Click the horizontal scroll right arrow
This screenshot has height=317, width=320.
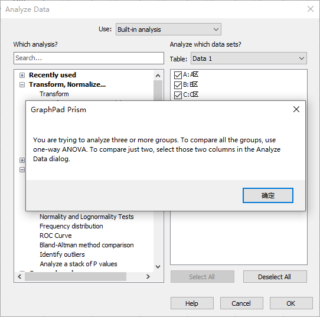pyautogui.click(x=148, y=277)
